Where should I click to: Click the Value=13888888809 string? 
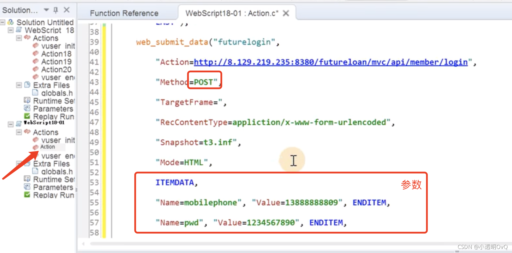(x=297, y=203)
